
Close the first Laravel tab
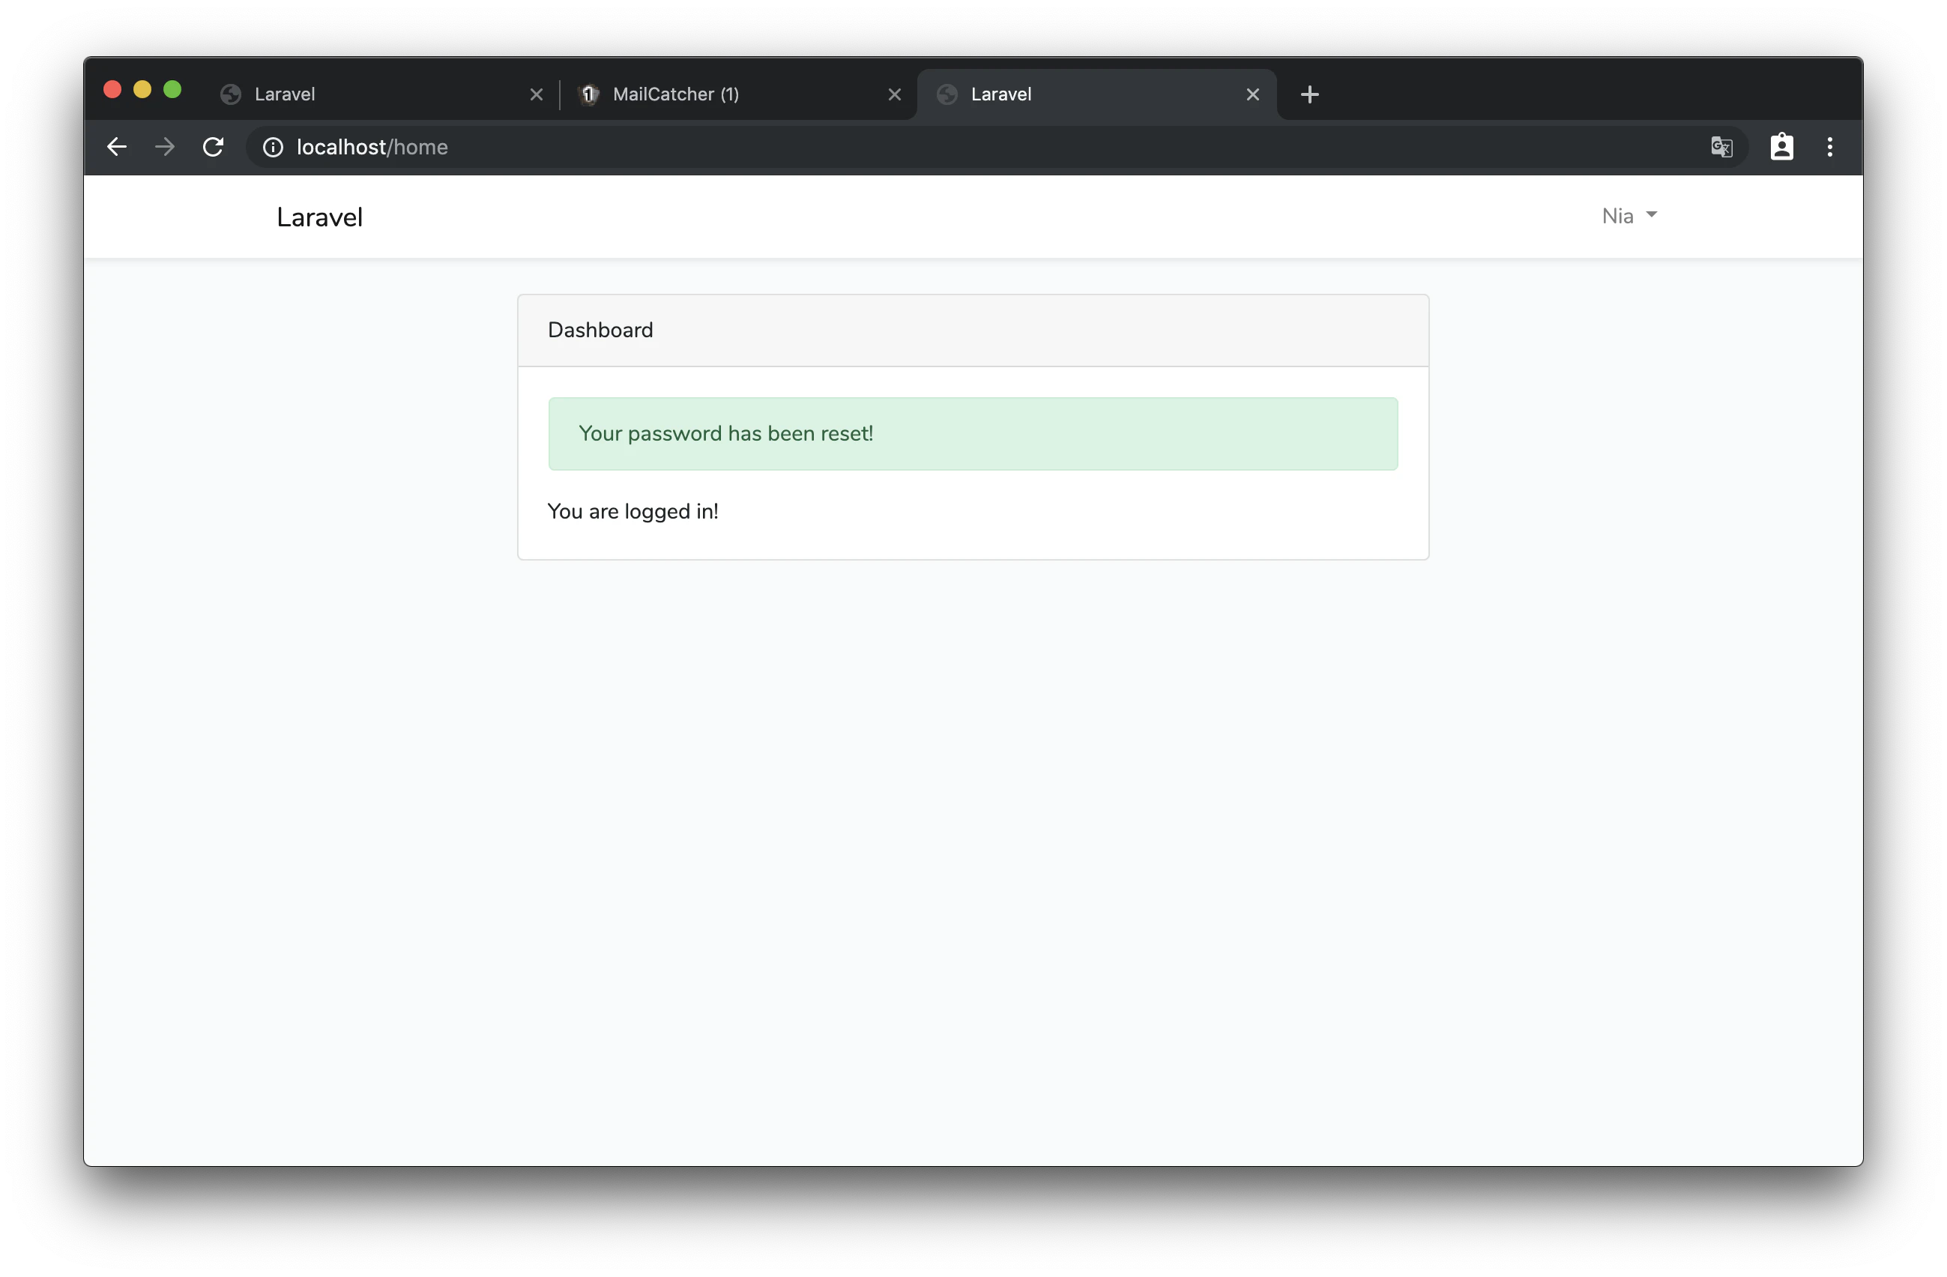tap(536, 95)
